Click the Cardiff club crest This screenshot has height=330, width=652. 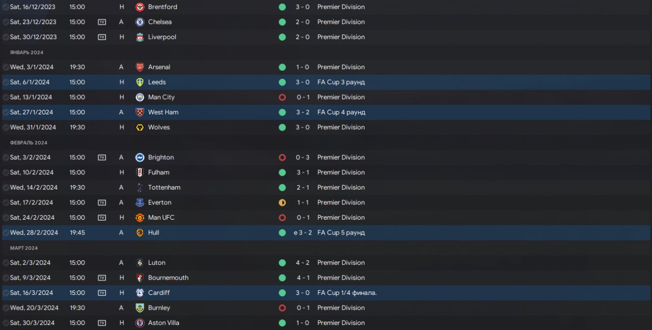[140, 293]
